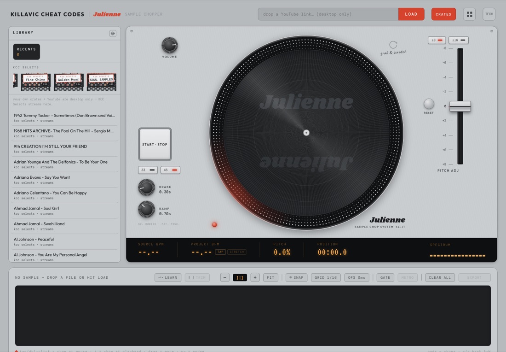Screen dimensions: 506x352
Task: Click the Julienne logo in header
Action: [107, 14]
